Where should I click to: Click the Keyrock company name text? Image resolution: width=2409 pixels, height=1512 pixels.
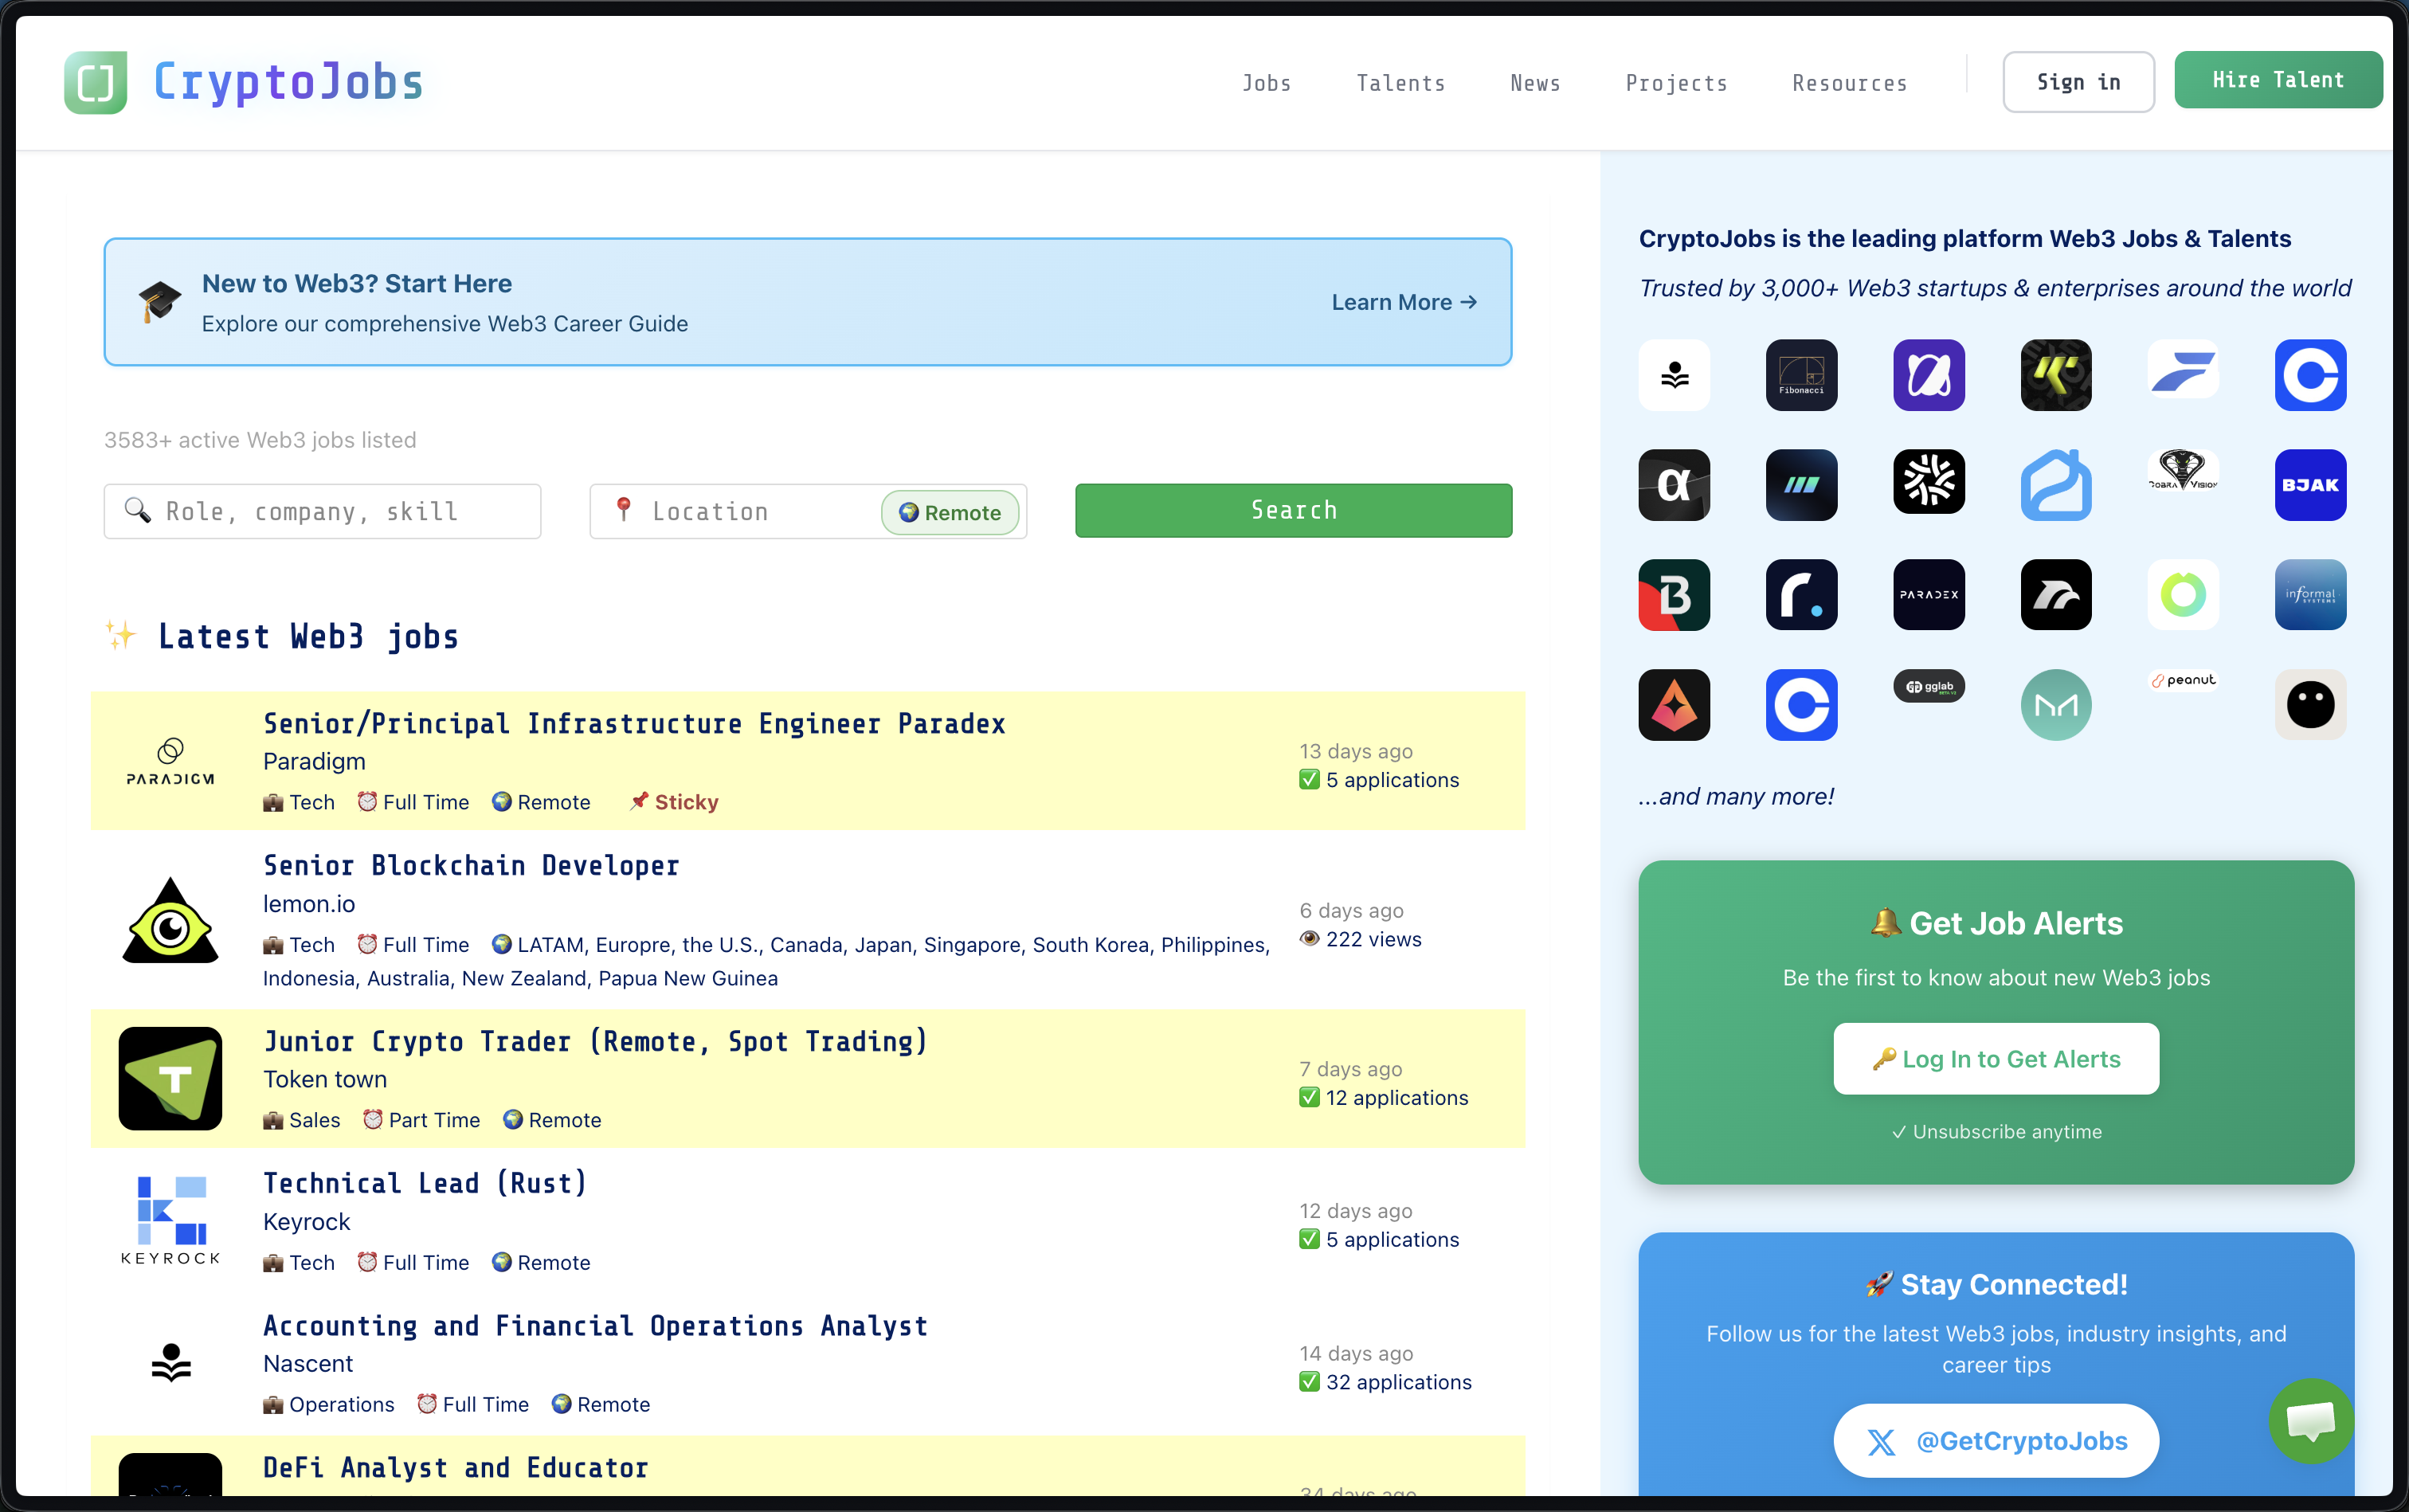coord(306,1222)
